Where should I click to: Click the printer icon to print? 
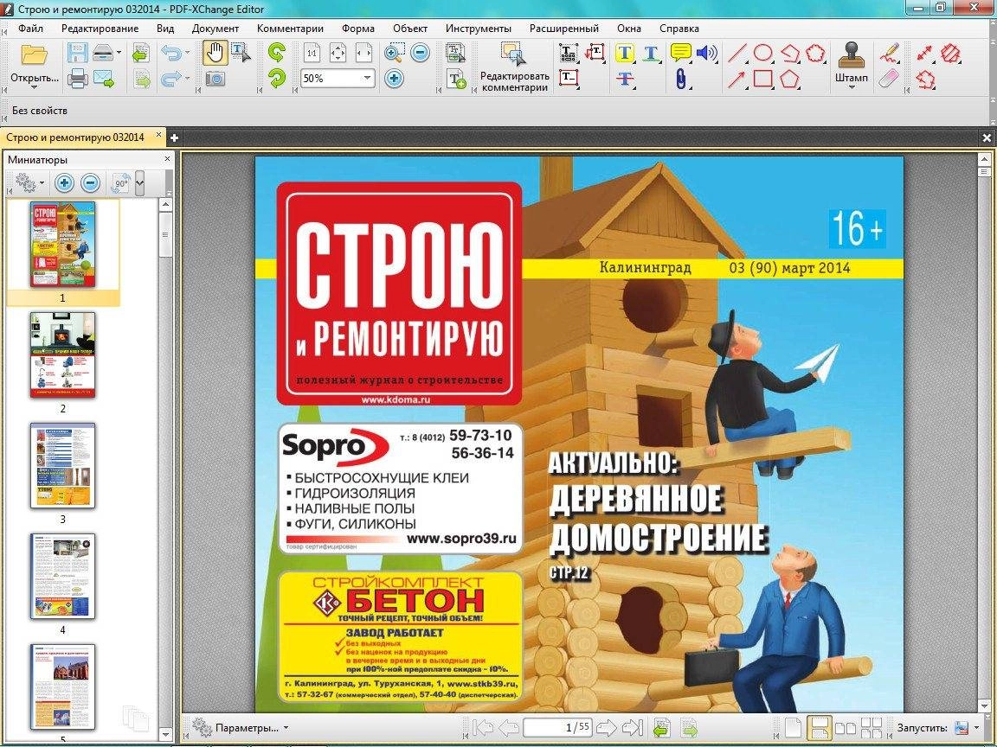(x=78, y=79)
